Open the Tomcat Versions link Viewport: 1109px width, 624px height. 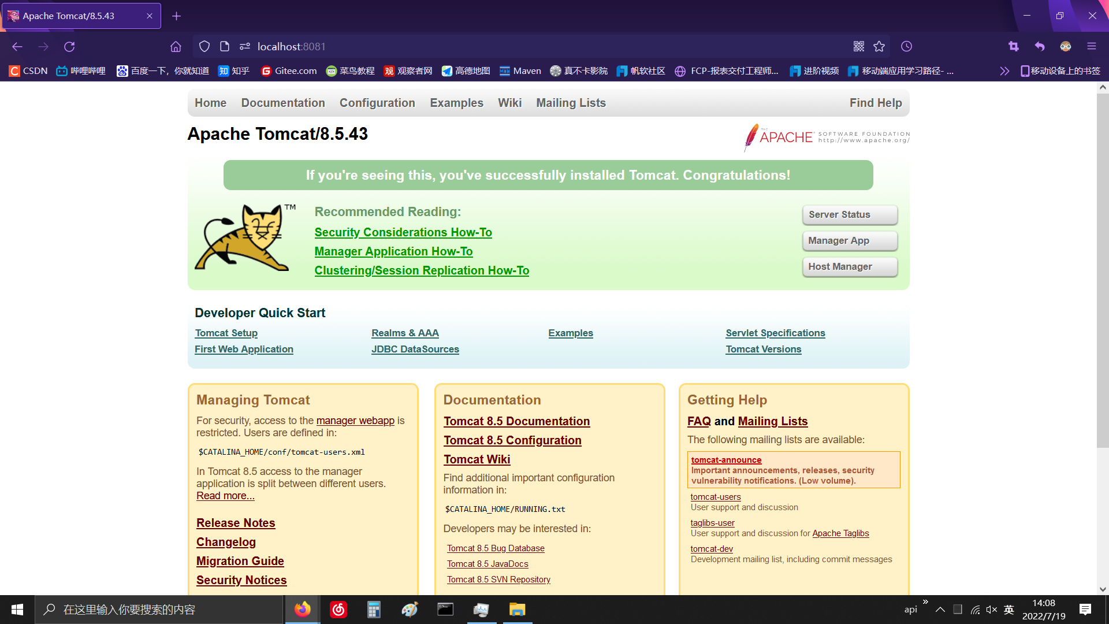pos(764,349)
